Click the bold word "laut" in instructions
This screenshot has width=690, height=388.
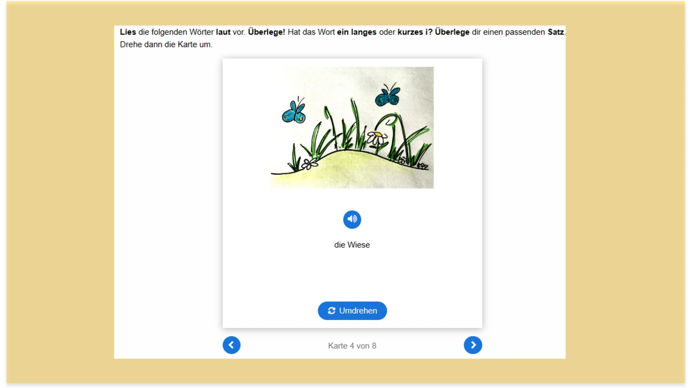pos(223,33)
